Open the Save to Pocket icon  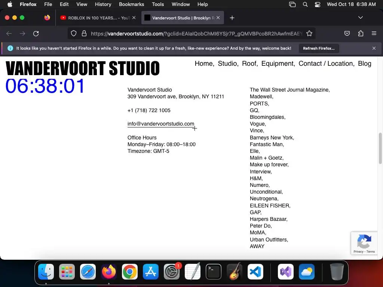(x=347, y=33)
